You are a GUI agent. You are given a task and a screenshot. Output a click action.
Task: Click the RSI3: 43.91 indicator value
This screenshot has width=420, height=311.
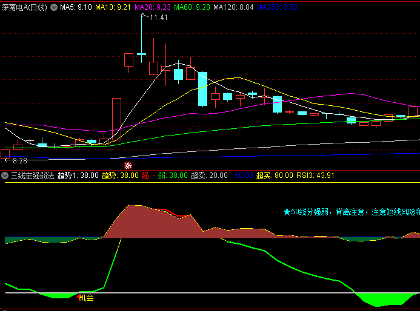tap(315, 175)
